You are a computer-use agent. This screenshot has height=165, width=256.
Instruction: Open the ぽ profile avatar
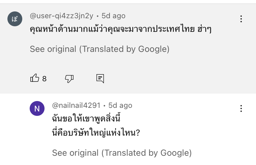15,19
